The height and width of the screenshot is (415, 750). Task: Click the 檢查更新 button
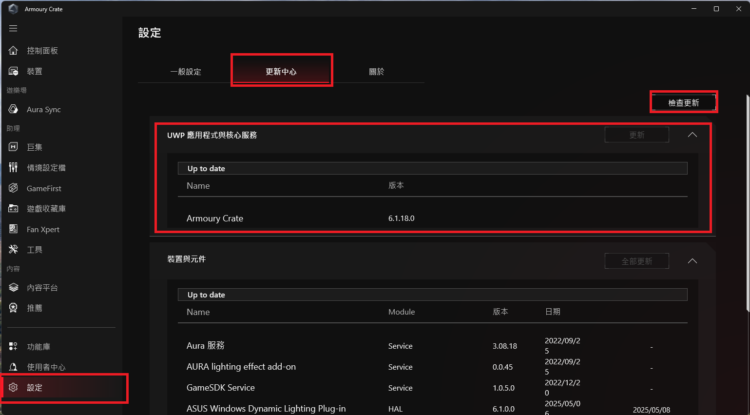click(684, 102)
